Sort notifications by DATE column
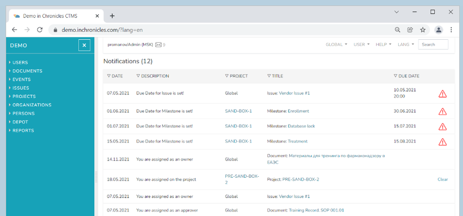Viewport: 463px width, 216px height. pyautogui.click(x=115, y=76)
